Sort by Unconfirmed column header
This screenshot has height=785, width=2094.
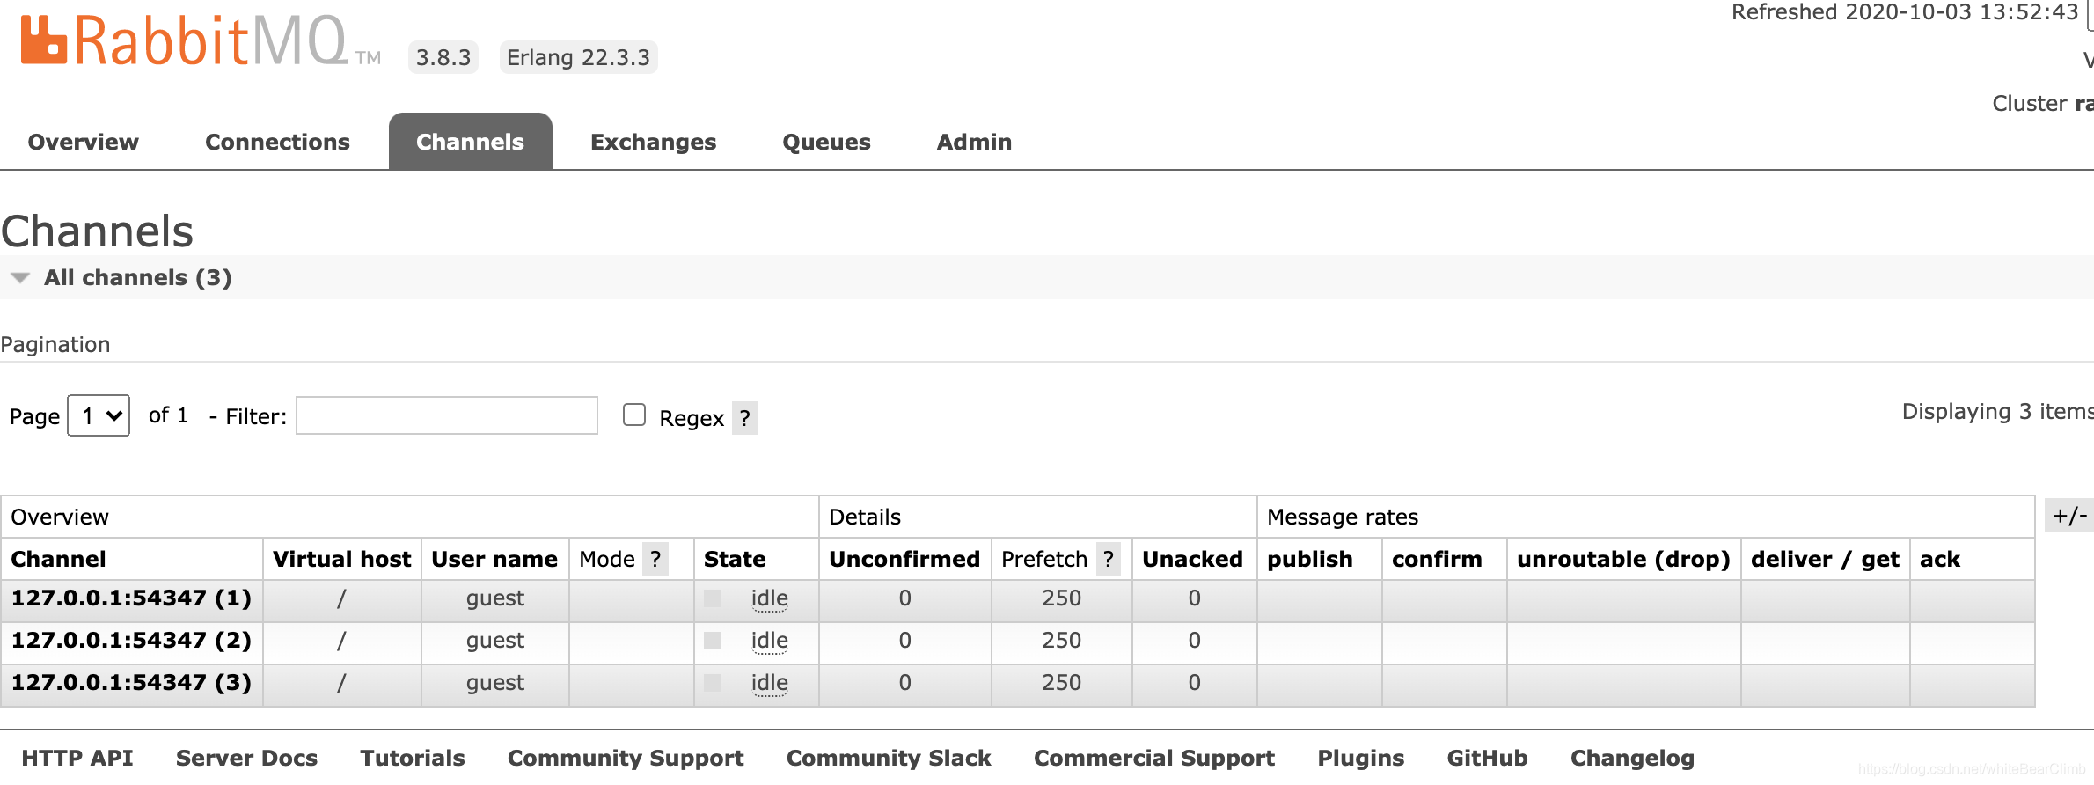coord(904,559)
